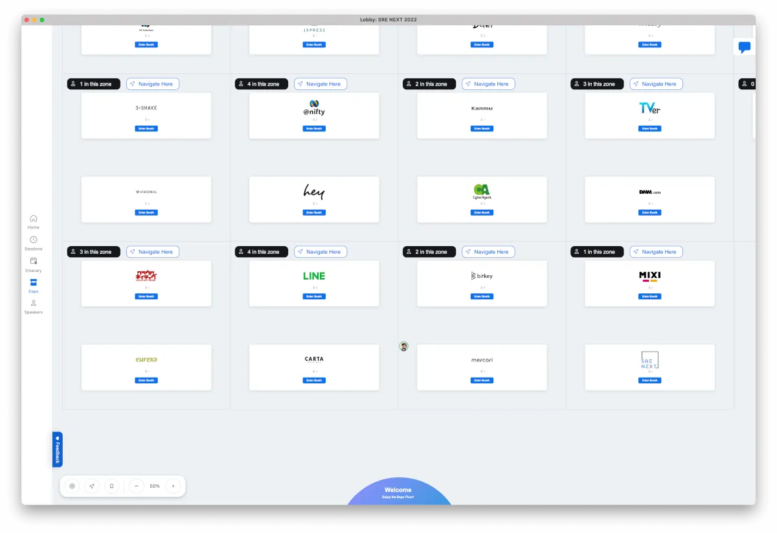Click Navigate Here above the Kanmu booth
The height and width of the screenshot is (533, 777).
point(488,84)
